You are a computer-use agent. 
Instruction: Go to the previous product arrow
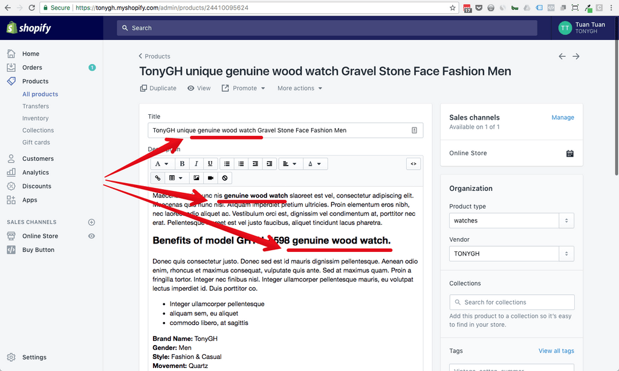(x=562, y=56)
